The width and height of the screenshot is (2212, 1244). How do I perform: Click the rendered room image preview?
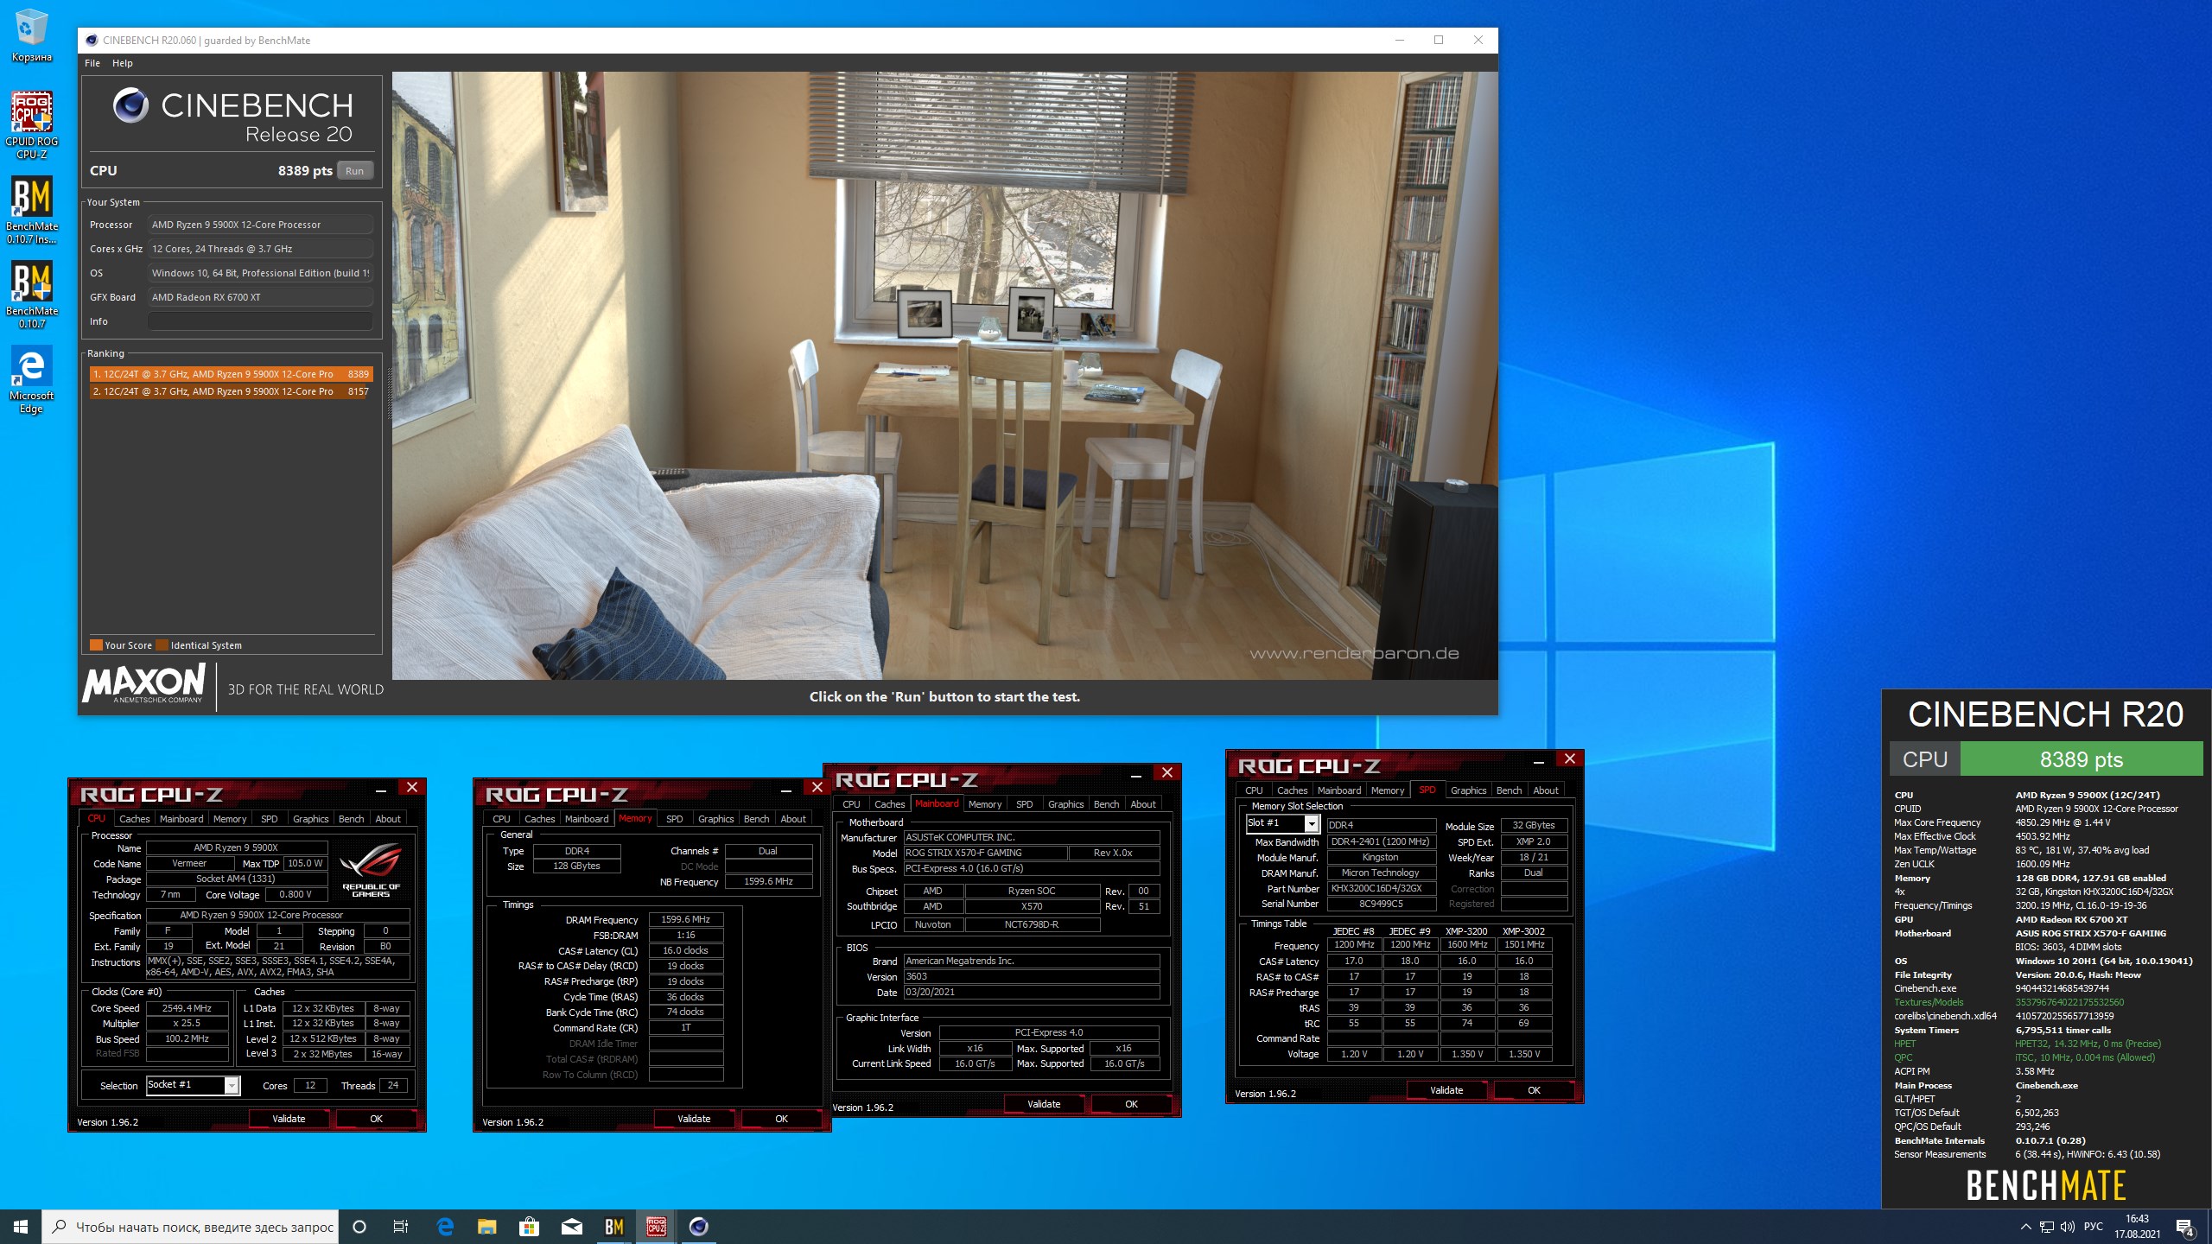coord(944,375)
